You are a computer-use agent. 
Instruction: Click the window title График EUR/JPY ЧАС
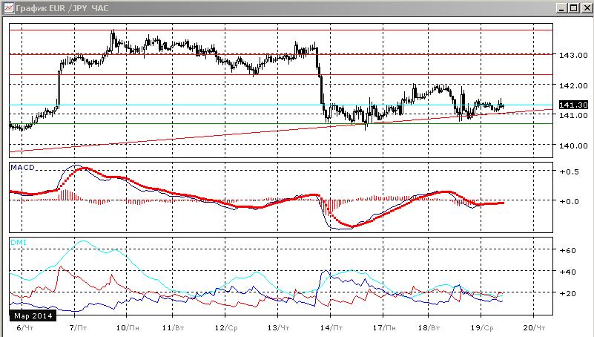[62, 8]
